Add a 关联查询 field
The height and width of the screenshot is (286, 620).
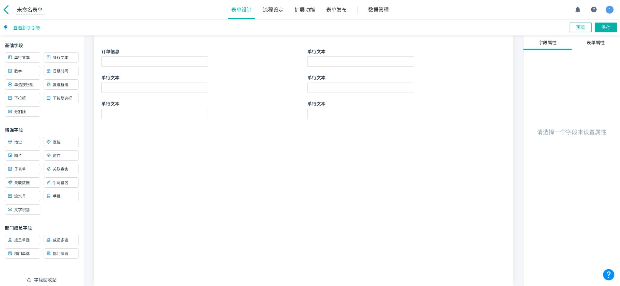[61, 169]
